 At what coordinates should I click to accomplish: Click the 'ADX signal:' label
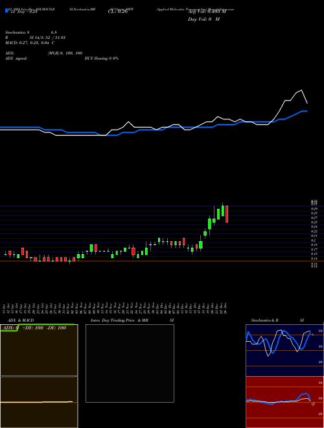tap(16, 58)
